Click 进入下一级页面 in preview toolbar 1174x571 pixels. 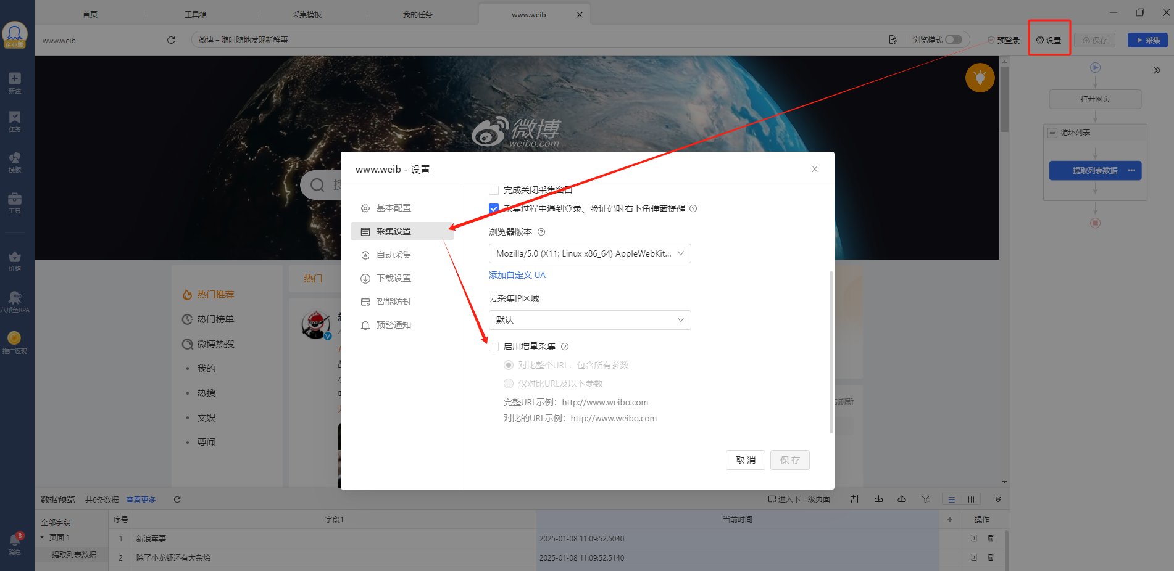click(799, 499)
